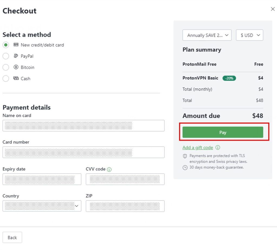Viewport: 277px width, 250px height.
Task: Click the credit card icon
Action: click(x=16, y=45)
